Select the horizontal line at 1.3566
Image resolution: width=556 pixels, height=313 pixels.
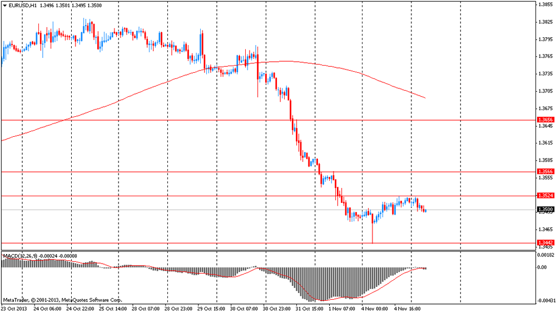pos(167,172)
